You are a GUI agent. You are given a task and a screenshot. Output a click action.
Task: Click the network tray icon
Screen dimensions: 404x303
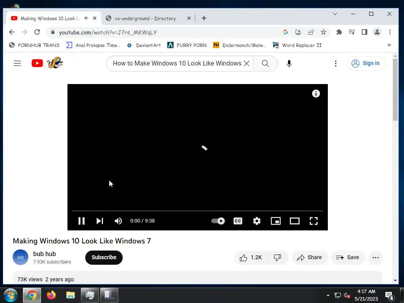[x=338, y=295]
